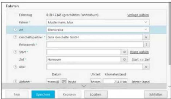The width and height of the screenshot is (171, 99).
Task: Expand more fields with the down chevron
Action: click(x=84, y=86)
